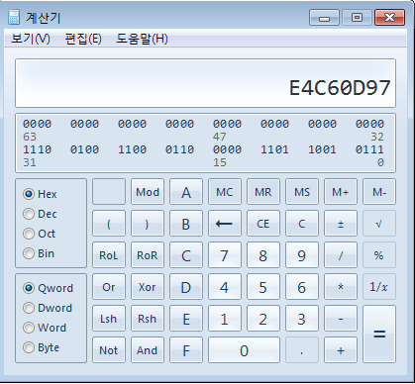This screenshot has height=384, width=415.
Task: Click the equals = button
Action: (379, 335)
